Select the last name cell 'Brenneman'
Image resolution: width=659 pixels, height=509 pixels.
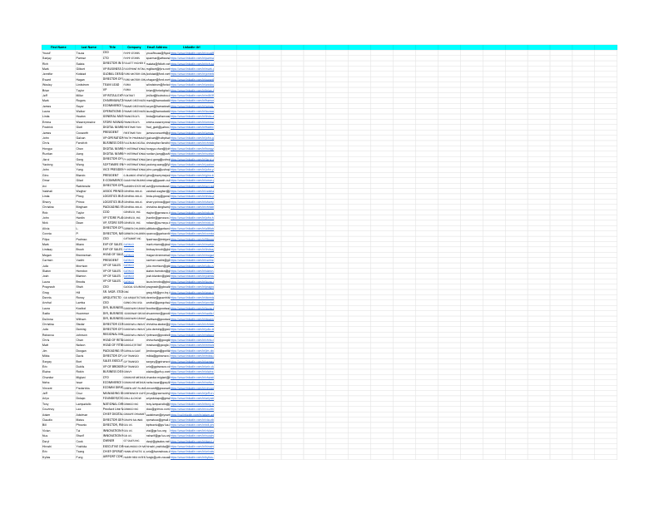89,255
